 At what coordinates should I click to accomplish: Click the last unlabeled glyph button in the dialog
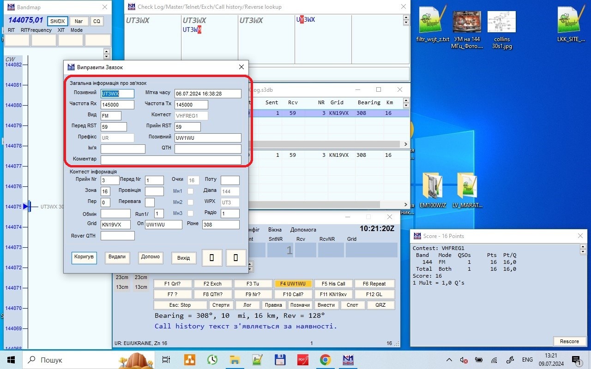click(x=236, y=258)
